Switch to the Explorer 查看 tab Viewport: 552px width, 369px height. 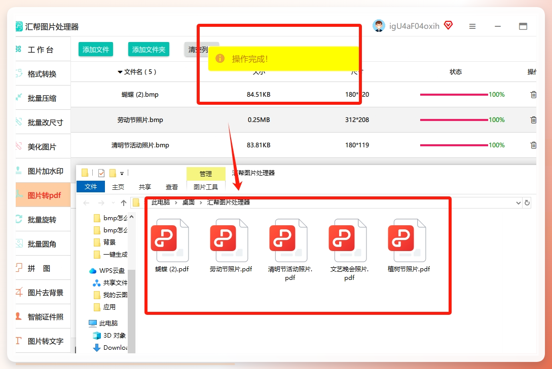click(x=172, y=187)
